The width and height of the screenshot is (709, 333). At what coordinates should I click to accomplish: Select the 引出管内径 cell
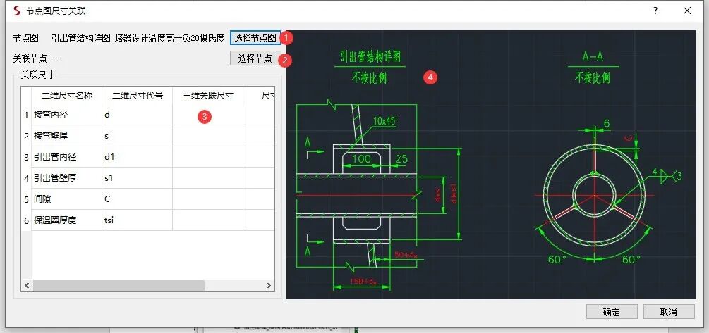point(66,157)
